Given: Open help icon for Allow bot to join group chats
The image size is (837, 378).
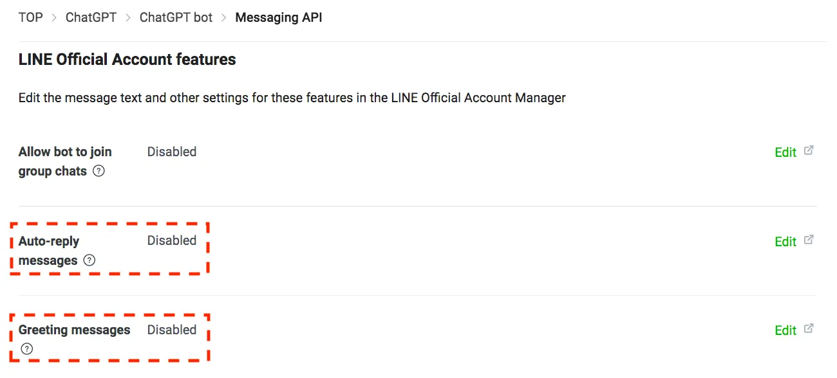Looking at the screenshot, I should click(99, 172).
